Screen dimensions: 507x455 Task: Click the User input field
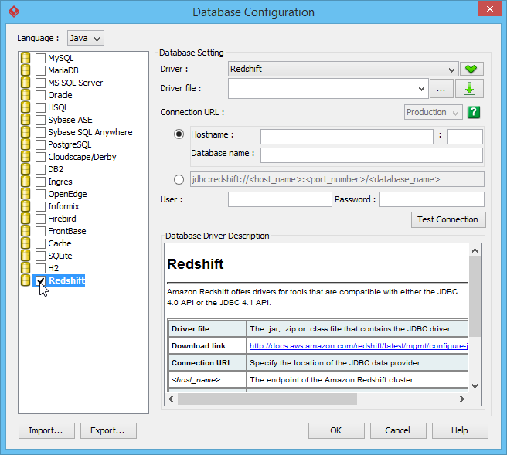pos(280,199)
